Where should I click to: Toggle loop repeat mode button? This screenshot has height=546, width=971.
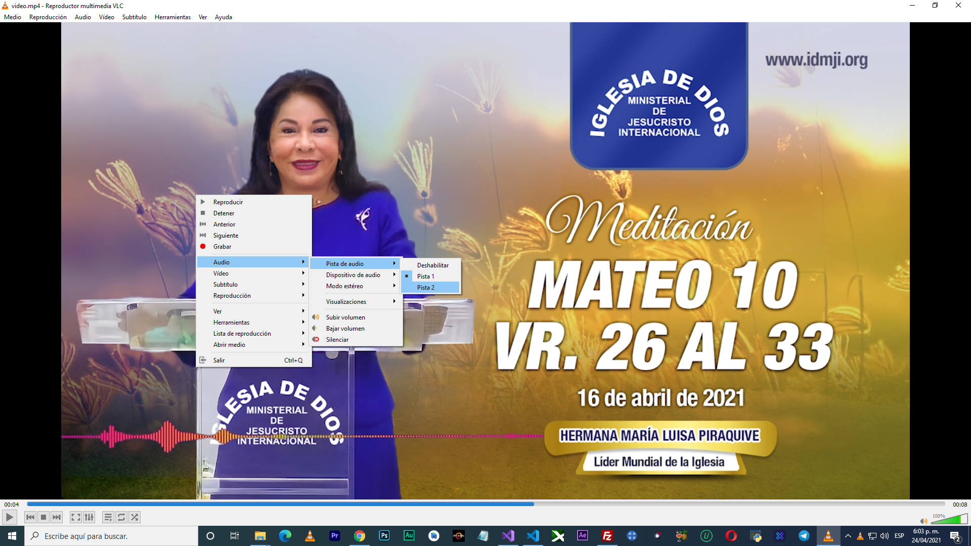121,517
